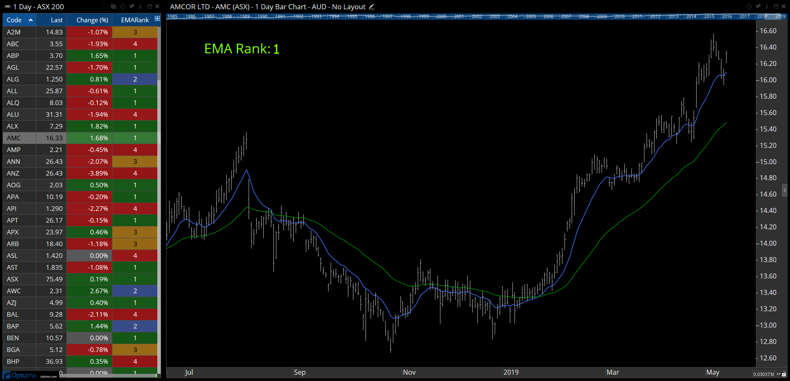
Task: Select the ALG stock code
Action: tap(13, 79)
